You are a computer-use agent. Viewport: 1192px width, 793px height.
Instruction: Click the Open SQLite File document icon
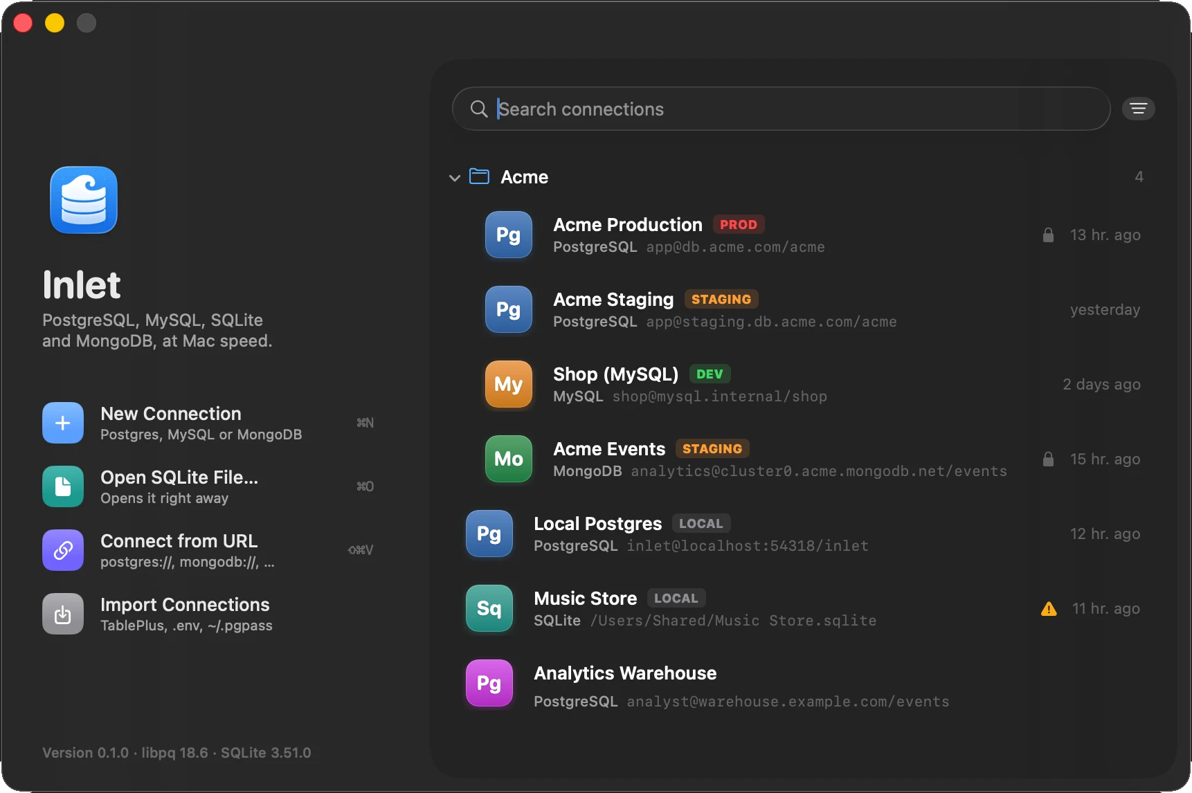[63, 486]
